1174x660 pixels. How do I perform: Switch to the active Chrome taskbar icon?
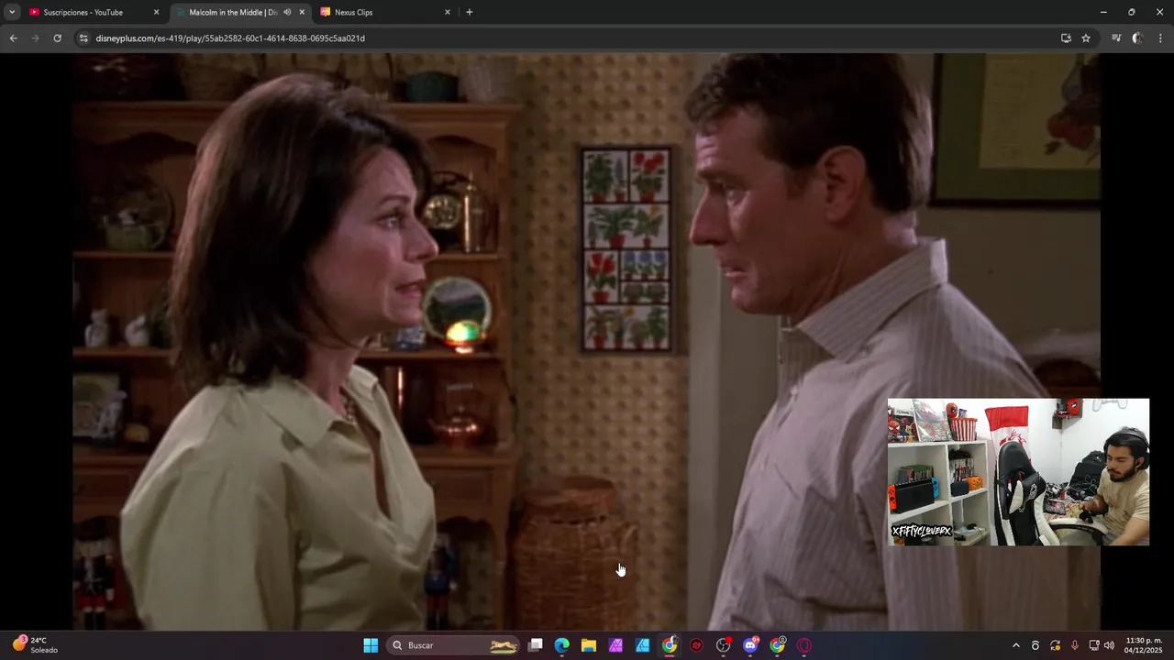coord(670,645)
